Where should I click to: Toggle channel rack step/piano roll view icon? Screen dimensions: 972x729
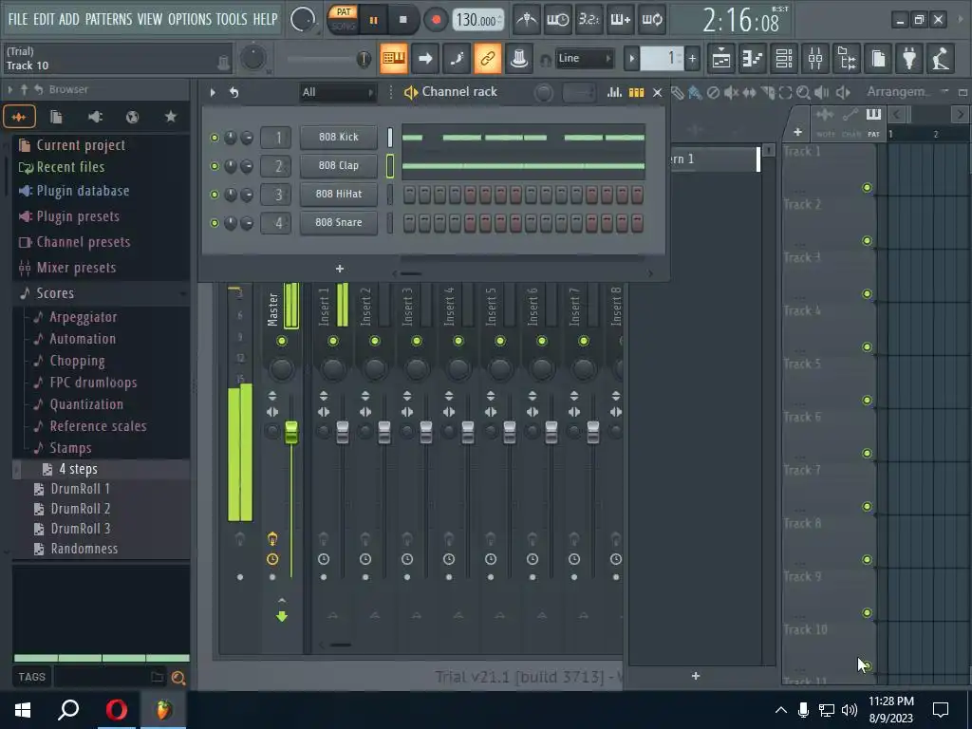coord(636,92)
